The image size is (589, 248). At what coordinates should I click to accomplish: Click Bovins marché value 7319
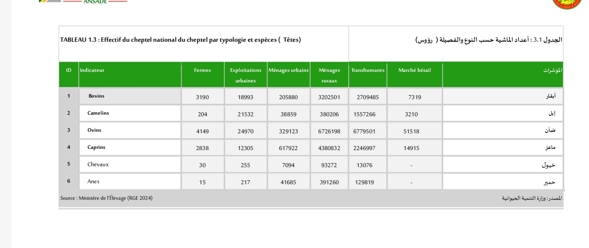point(415,97)
